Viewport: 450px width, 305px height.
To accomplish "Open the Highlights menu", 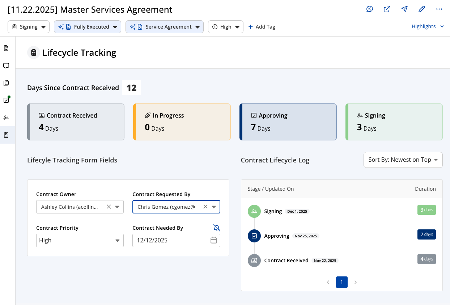I will pos(428,26).
